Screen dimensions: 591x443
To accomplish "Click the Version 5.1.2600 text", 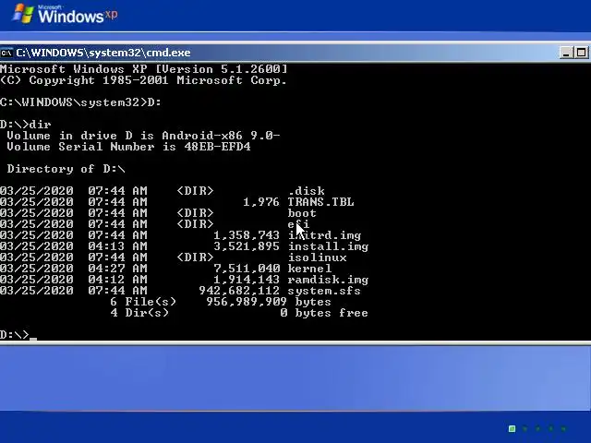I will point(222,69).
